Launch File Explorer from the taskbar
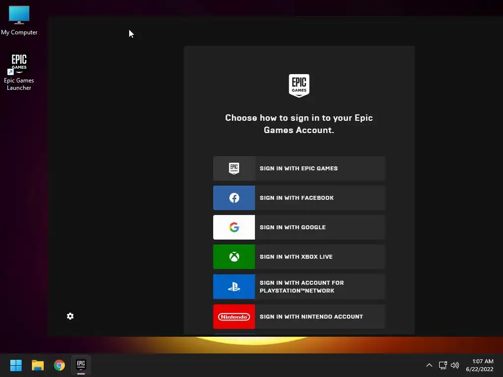 click(x=37, y=365)
